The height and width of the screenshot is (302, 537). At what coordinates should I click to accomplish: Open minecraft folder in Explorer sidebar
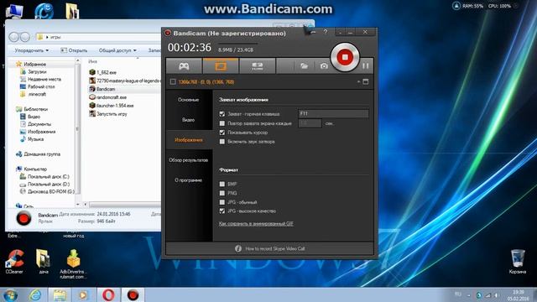tap(37, 94)
